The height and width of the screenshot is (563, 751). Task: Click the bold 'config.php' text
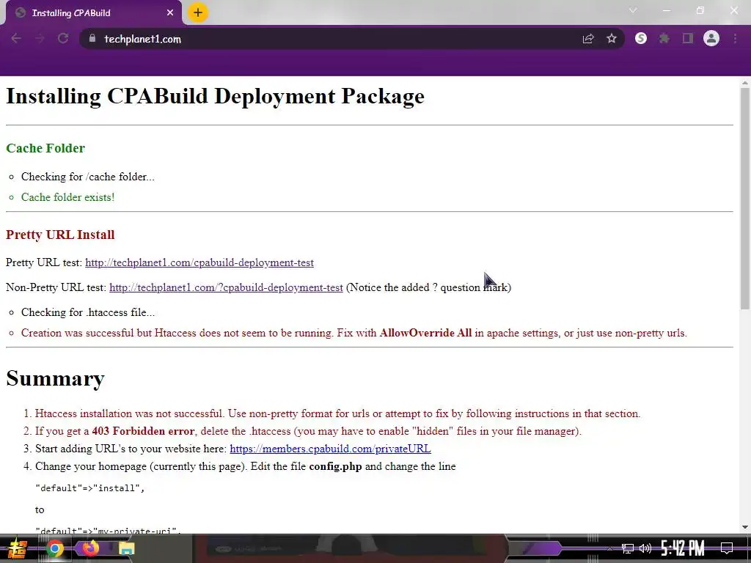(x=335, y=466)
